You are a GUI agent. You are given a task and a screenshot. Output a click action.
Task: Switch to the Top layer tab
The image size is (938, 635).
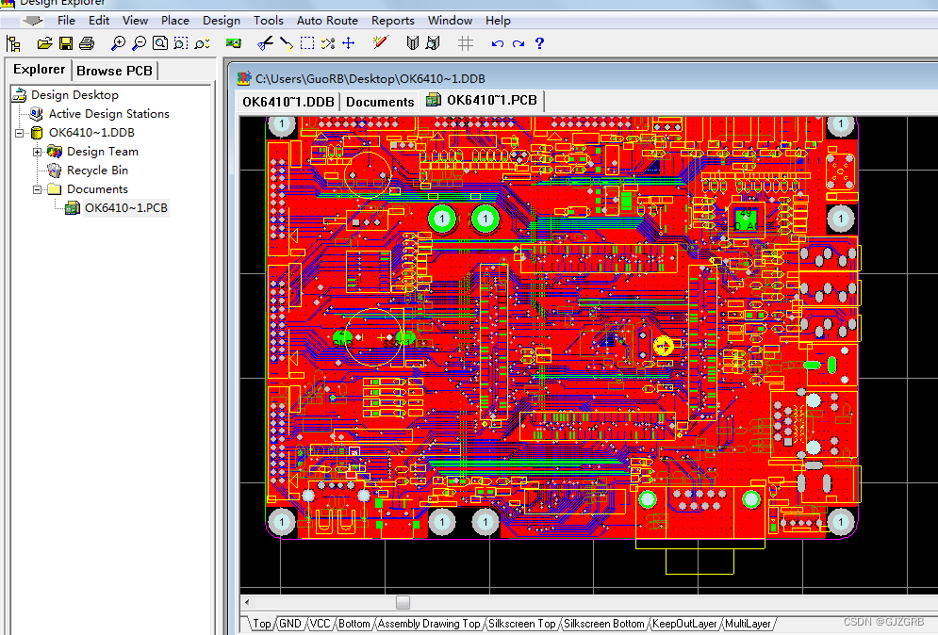tap(261, 624)
